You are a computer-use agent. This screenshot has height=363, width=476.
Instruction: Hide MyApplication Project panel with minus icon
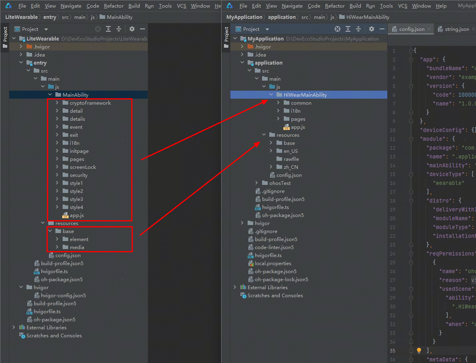click(382, 29)
